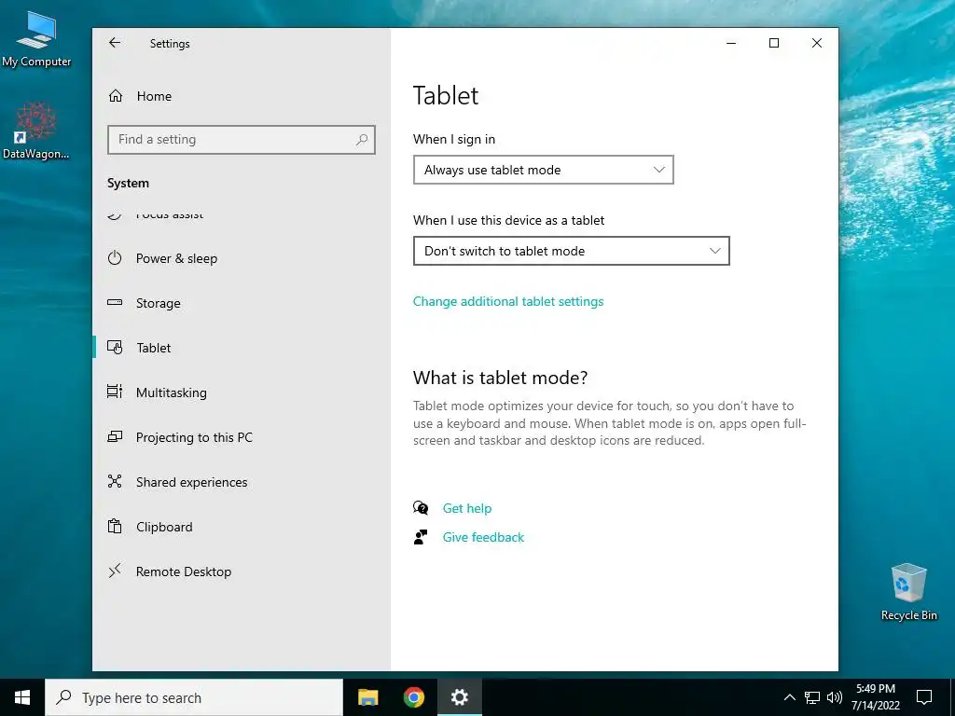Click the Get help link
This screenshot has width=955, height=716.
467,508
